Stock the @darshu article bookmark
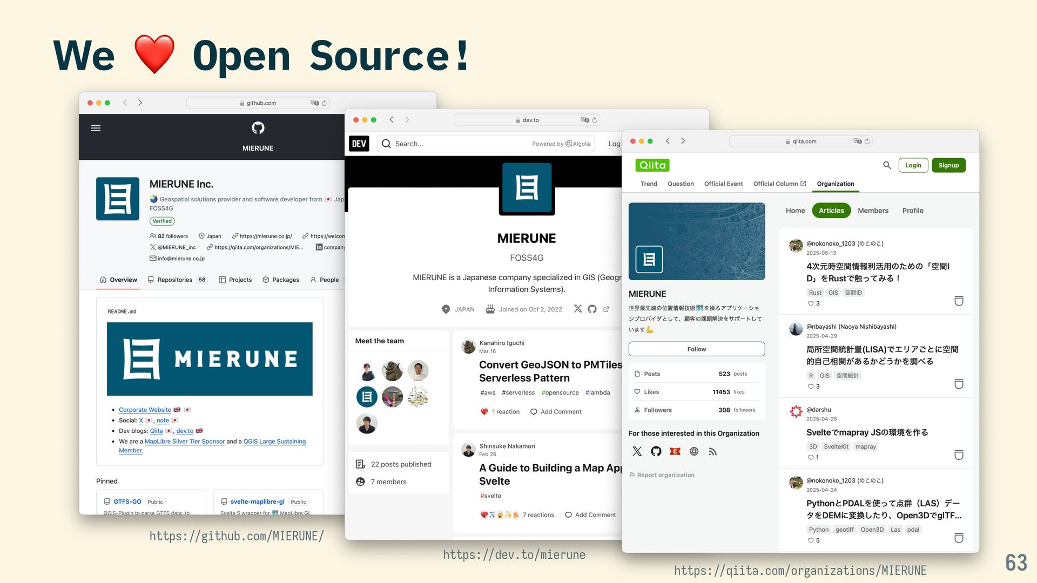Screen dimensions: 1037x583 (959, 455)
